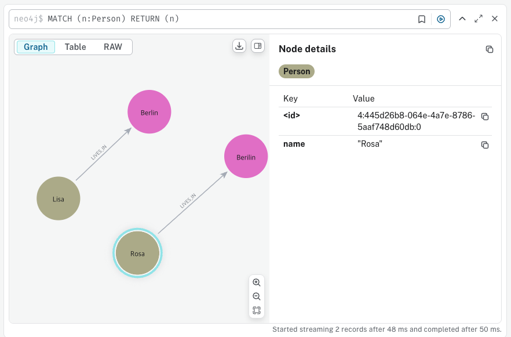Select the Graph view tab
This screenshot has width=511, height=337.
point(36,47)
